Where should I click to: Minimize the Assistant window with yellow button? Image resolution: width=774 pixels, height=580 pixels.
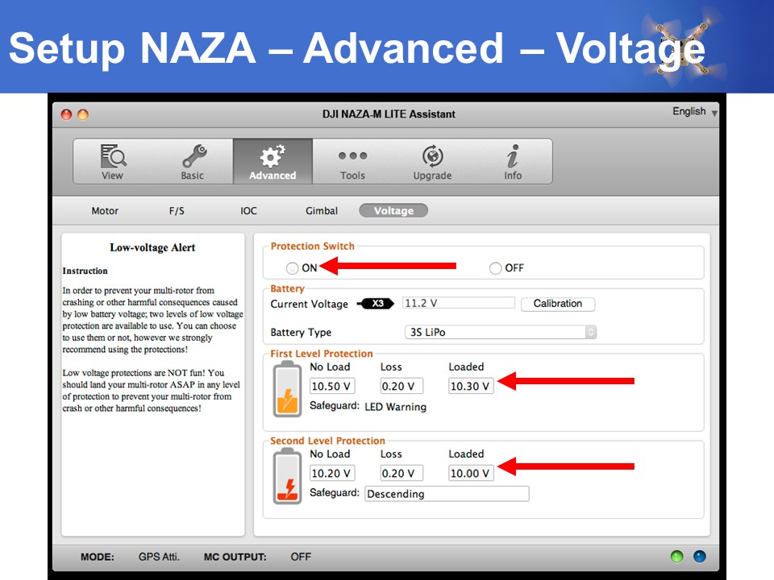[x=83, y=114]
